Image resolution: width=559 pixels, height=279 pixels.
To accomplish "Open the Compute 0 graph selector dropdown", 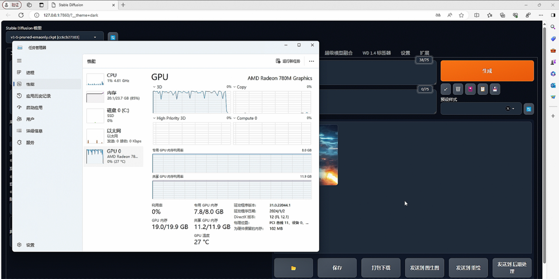I will [235, 118].
